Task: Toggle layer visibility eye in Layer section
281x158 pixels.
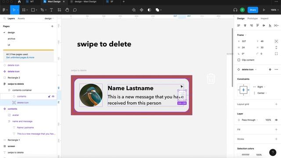Action: point(276,120)
